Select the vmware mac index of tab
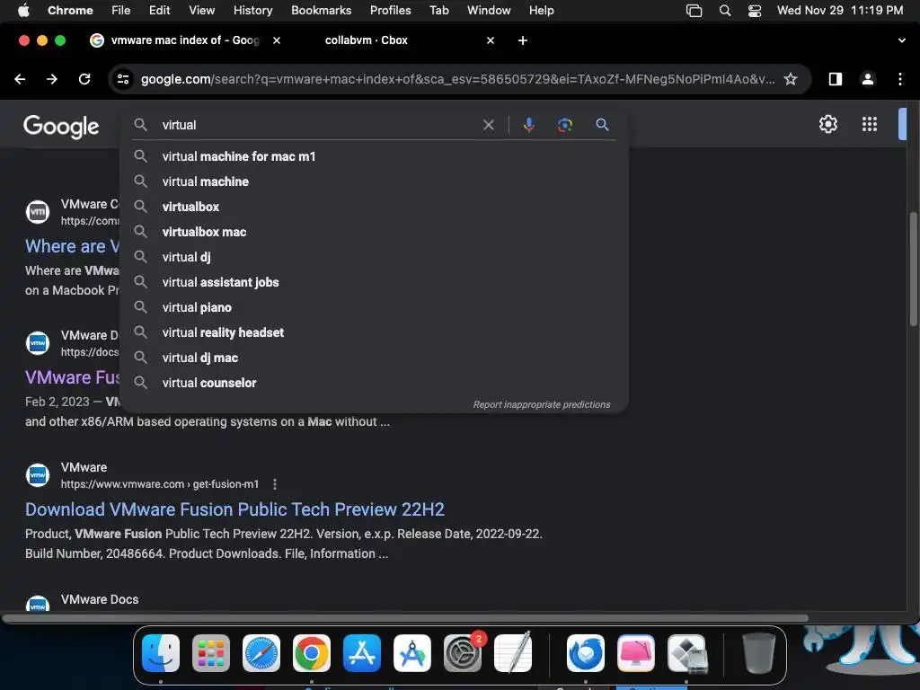Viewport: 920px width, 690px height. (184, 40)
